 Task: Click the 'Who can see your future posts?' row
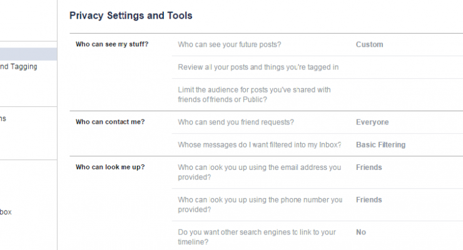tap(229, 44)
